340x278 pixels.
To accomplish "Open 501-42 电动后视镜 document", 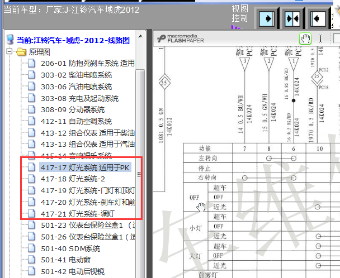I will [73, 271].
